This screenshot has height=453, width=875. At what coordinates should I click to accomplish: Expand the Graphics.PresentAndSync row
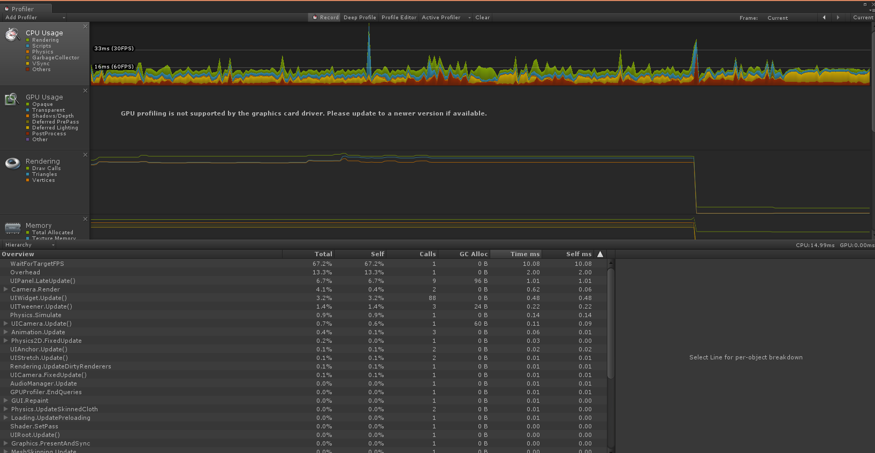(x=6, y=443)
